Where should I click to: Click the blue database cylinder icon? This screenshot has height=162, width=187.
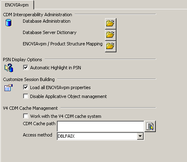pos(9,23)
